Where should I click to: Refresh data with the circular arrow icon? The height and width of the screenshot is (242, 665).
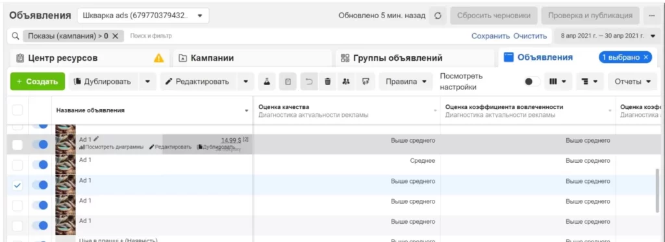(438, 16)
